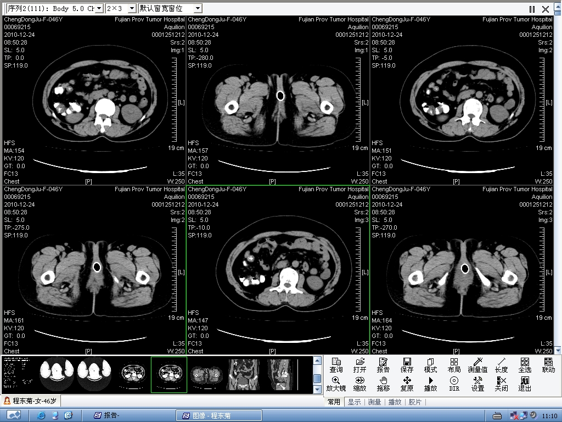Close the viewer with X icon
Screen dimensions: 562x422
coord(546,9)
